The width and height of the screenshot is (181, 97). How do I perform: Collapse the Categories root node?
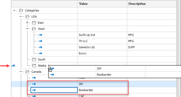[x=14, y=10]
